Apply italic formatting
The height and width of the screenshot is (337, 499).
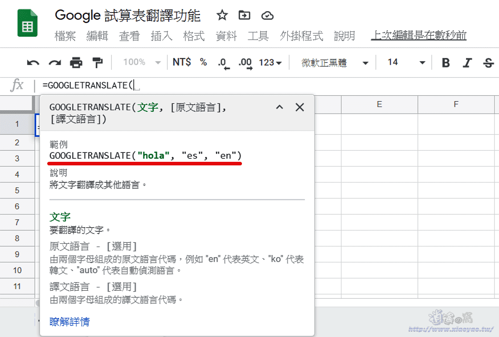(467, 62)
